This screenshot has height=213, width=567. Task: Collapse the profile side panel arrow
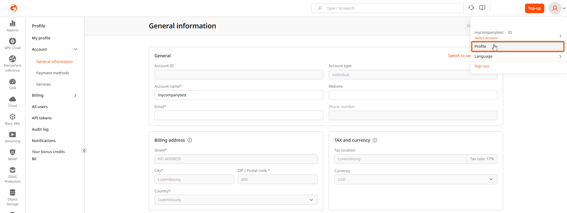click(84, 151)
